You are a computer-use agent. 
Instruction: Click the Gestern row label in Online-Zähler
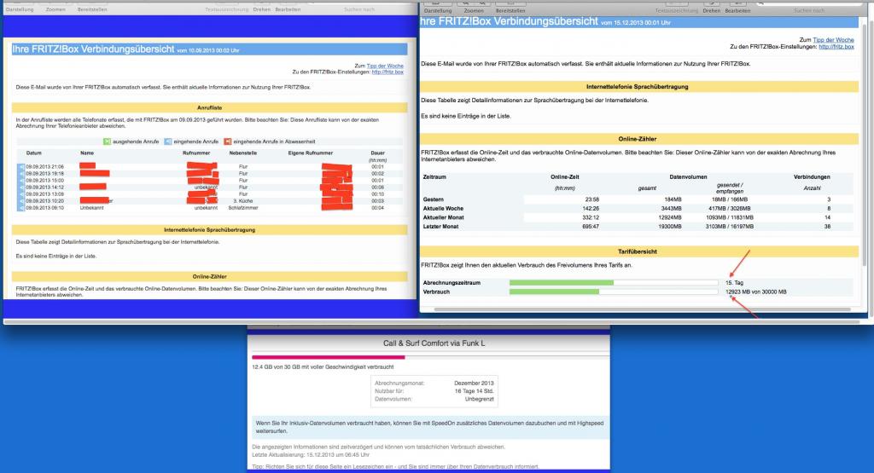coord(433,199)
